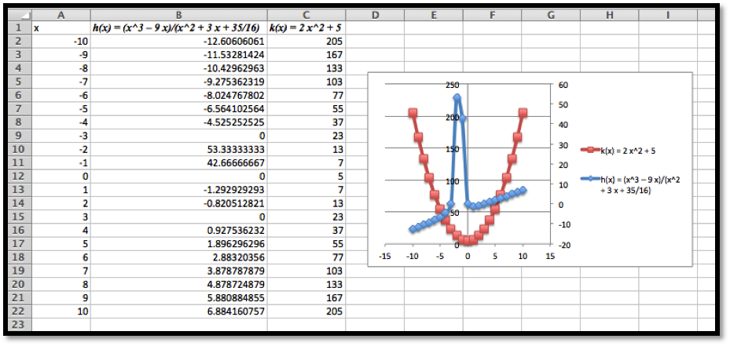
Task: Click the select-all corner of the sheet
Action: [x=14, y=15]
